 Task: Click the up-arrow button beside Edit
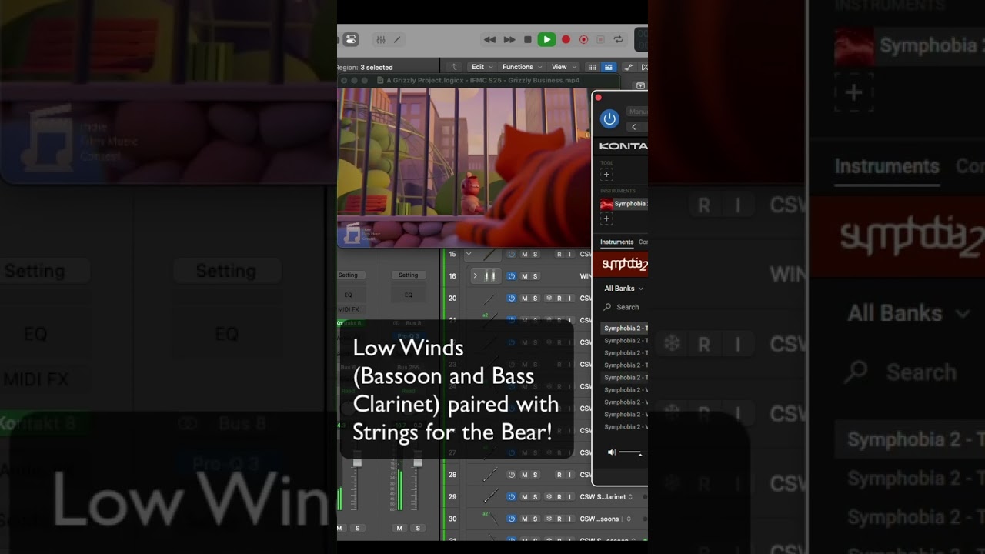tap(454, 67)
